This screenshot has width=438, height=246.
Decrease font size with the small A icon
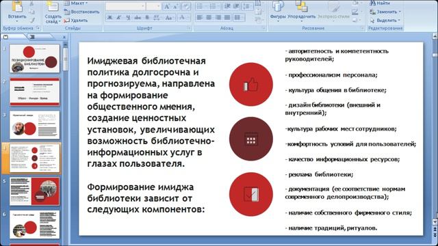176,6
